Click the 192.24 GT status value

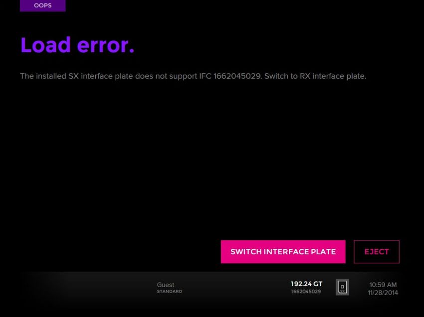[x=307, y=284]
